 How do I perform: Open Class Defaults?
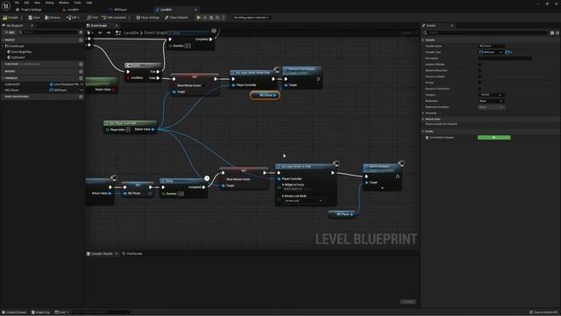point(176,18)
